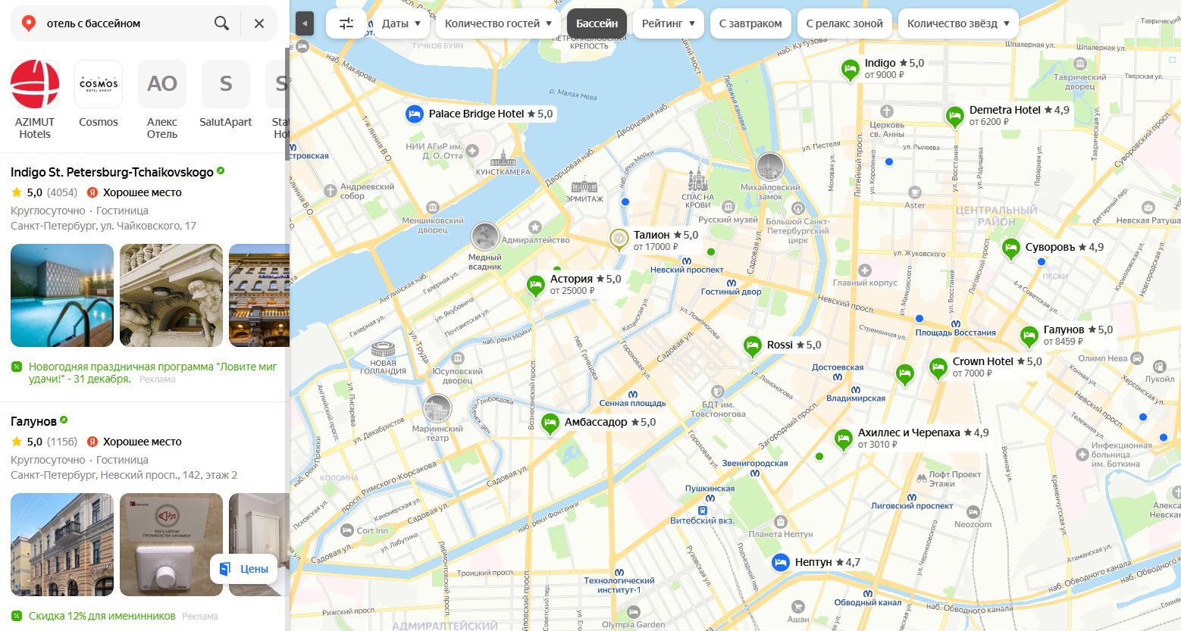The image size is (1181, 631).
Task: Open Мариинский театр landmark icon
Action: 437,409
